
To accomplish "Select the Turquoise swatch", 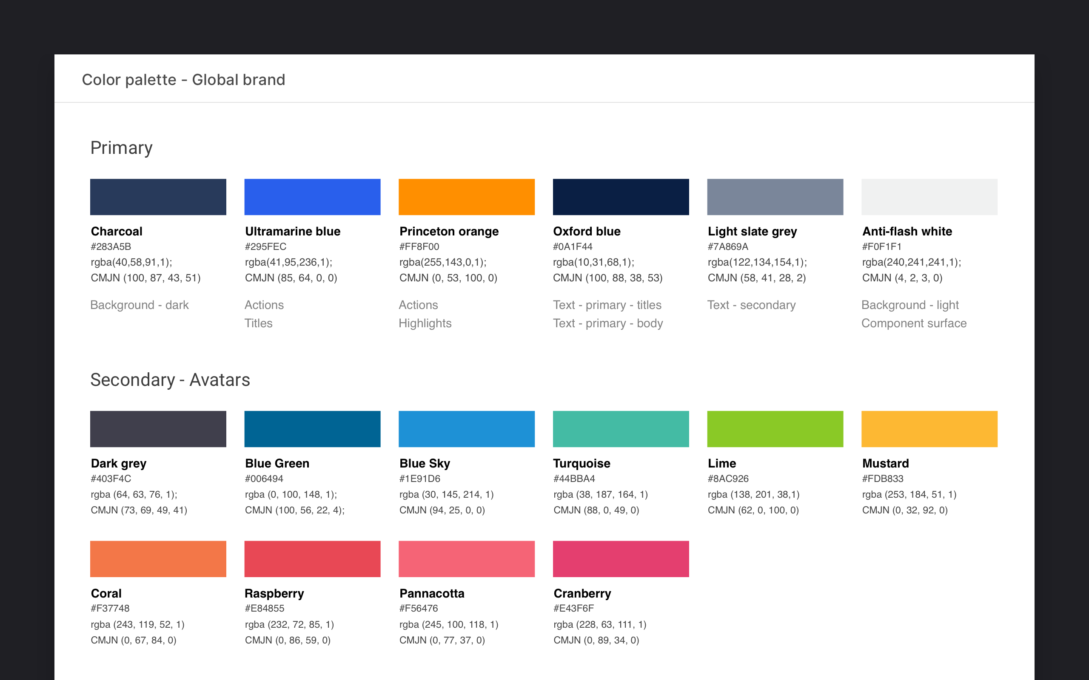I will point(621,429).
